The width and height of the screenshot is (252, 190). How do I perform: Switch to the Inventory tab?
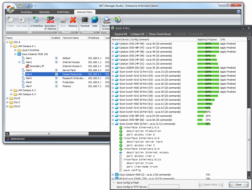point(26,12)
